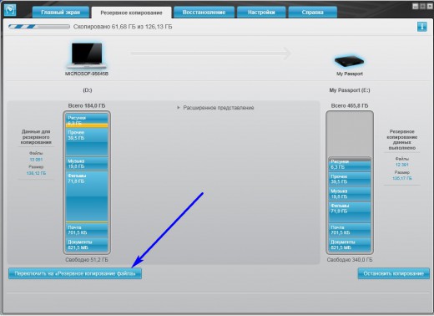Select Рисунки 6,3 ГБ in the D: gauge
The image size is (434, 316).
(x=87, y=120)
